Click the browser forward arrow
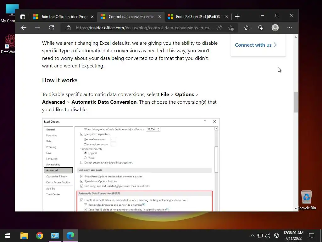Screen dimensions: 322x242 point(38,28)
